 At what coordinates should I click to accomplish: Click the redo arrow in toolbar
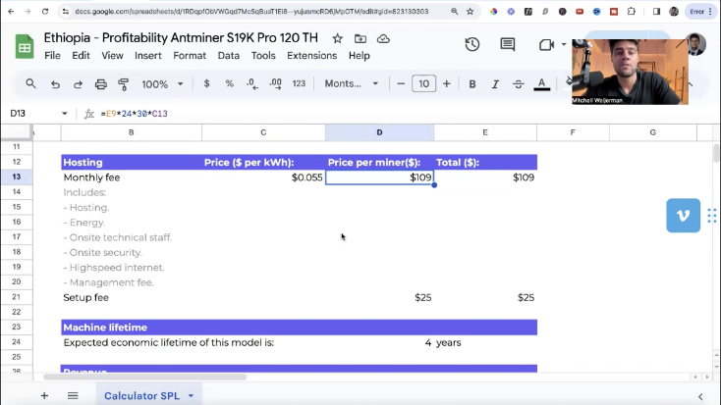coord(78,84)
